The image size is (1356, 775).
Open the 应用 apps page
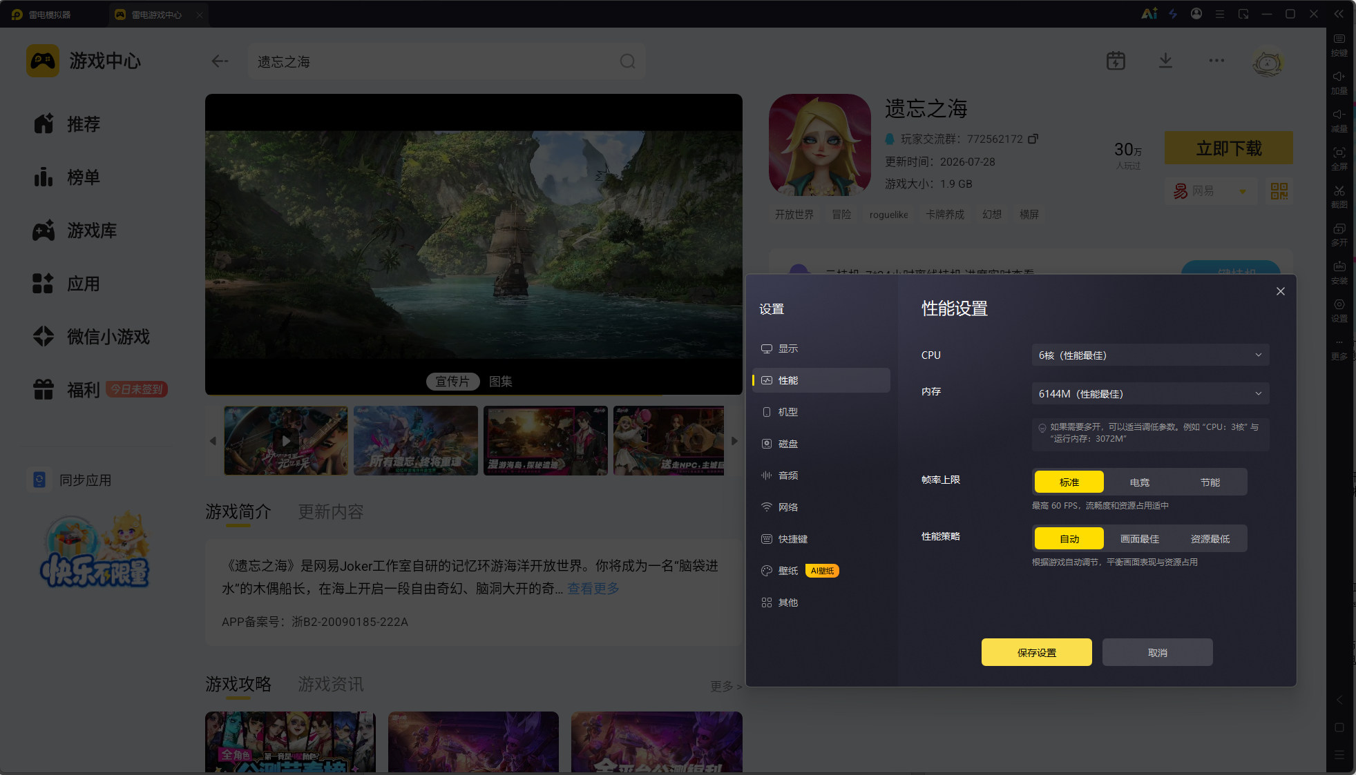[x=67, y=284]
